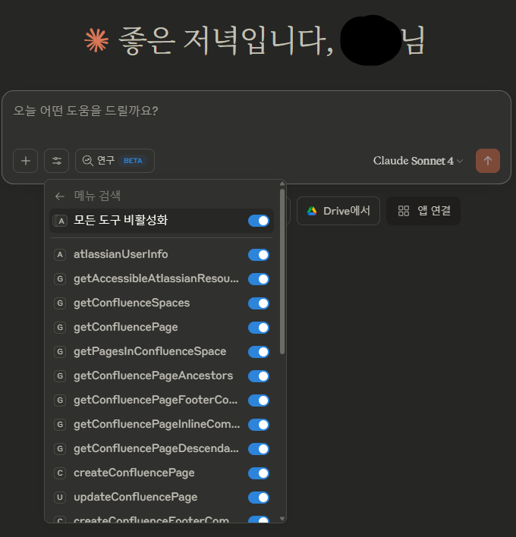Toggle the getConfluencePageFooterCo... switch
Screen dimensions: 516x537
click(259, 400)
